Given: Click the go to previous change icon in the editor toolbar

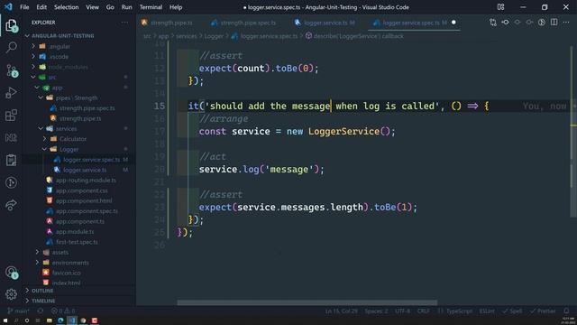Looking at the screenshot, I should click(505, 23).
